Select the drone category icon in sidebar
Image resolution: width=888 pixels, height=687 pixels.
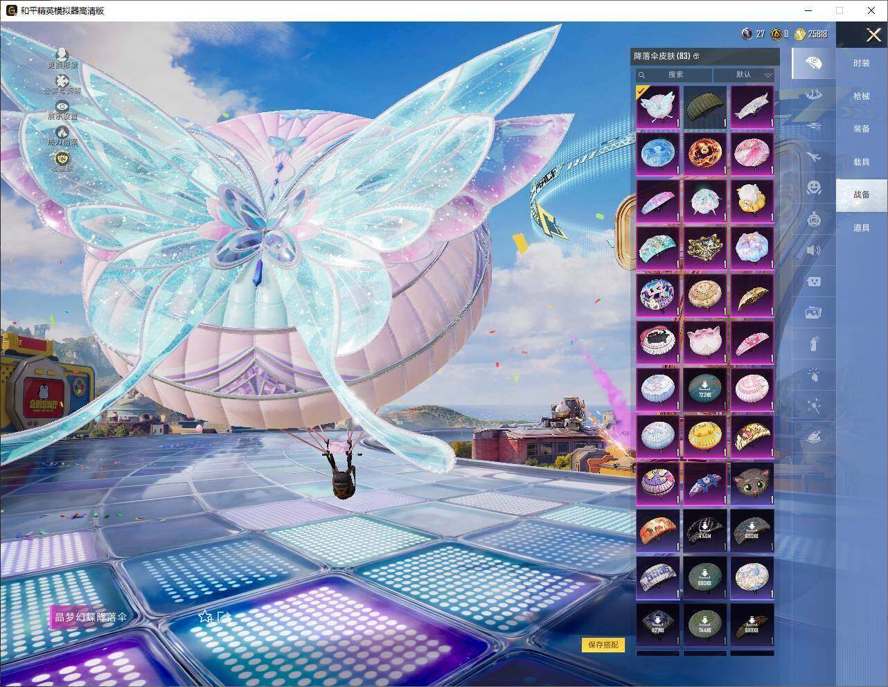[813, 127]
